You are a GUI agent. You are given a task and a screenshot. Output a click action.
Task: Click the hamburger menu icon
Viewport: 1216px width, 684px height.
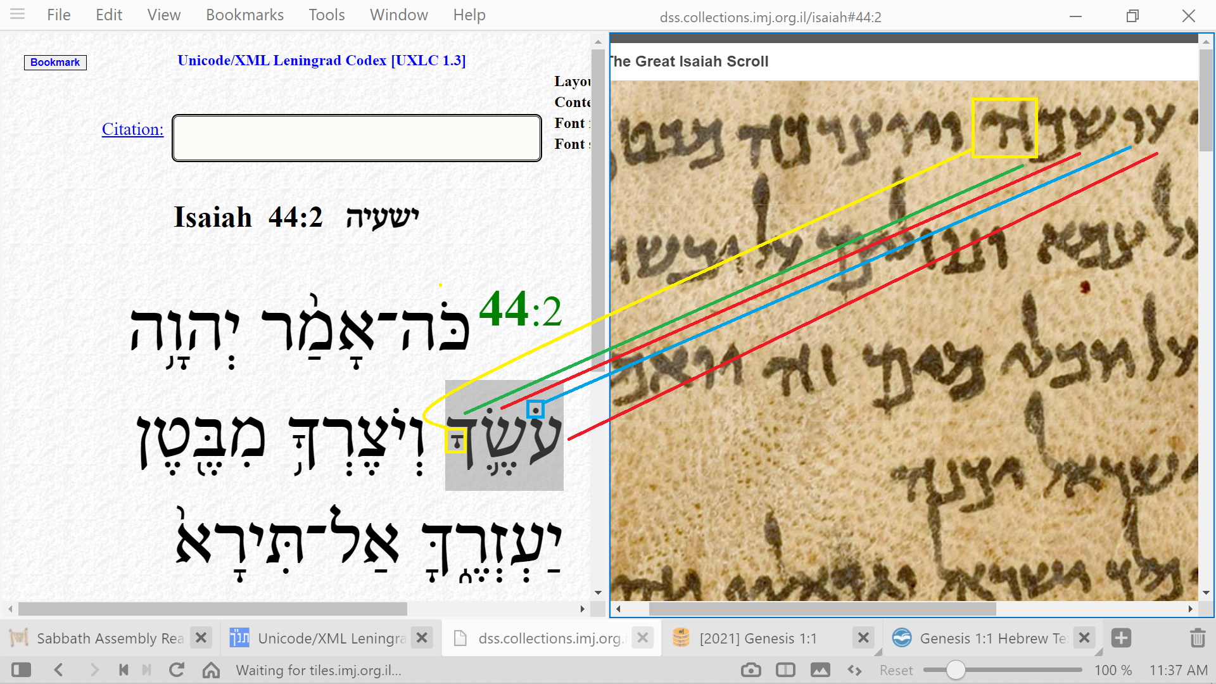point(17,15)
